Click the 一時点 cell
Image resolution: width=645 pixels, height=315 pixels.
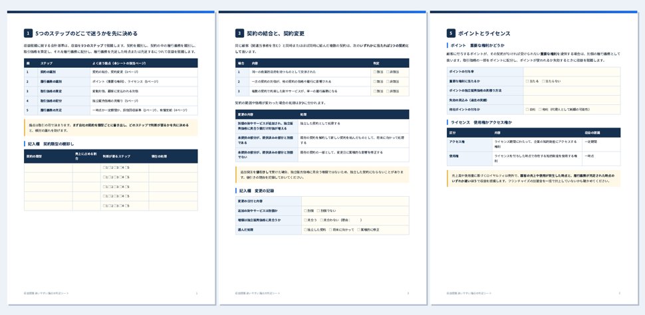click(x=601, y=159)
